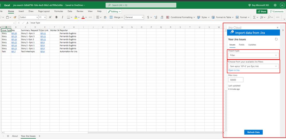Apply yellow fill color

76,17
